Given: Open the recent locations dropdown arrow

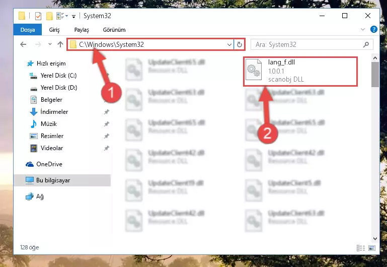Looking at the screenshot, I should point(50,44).
